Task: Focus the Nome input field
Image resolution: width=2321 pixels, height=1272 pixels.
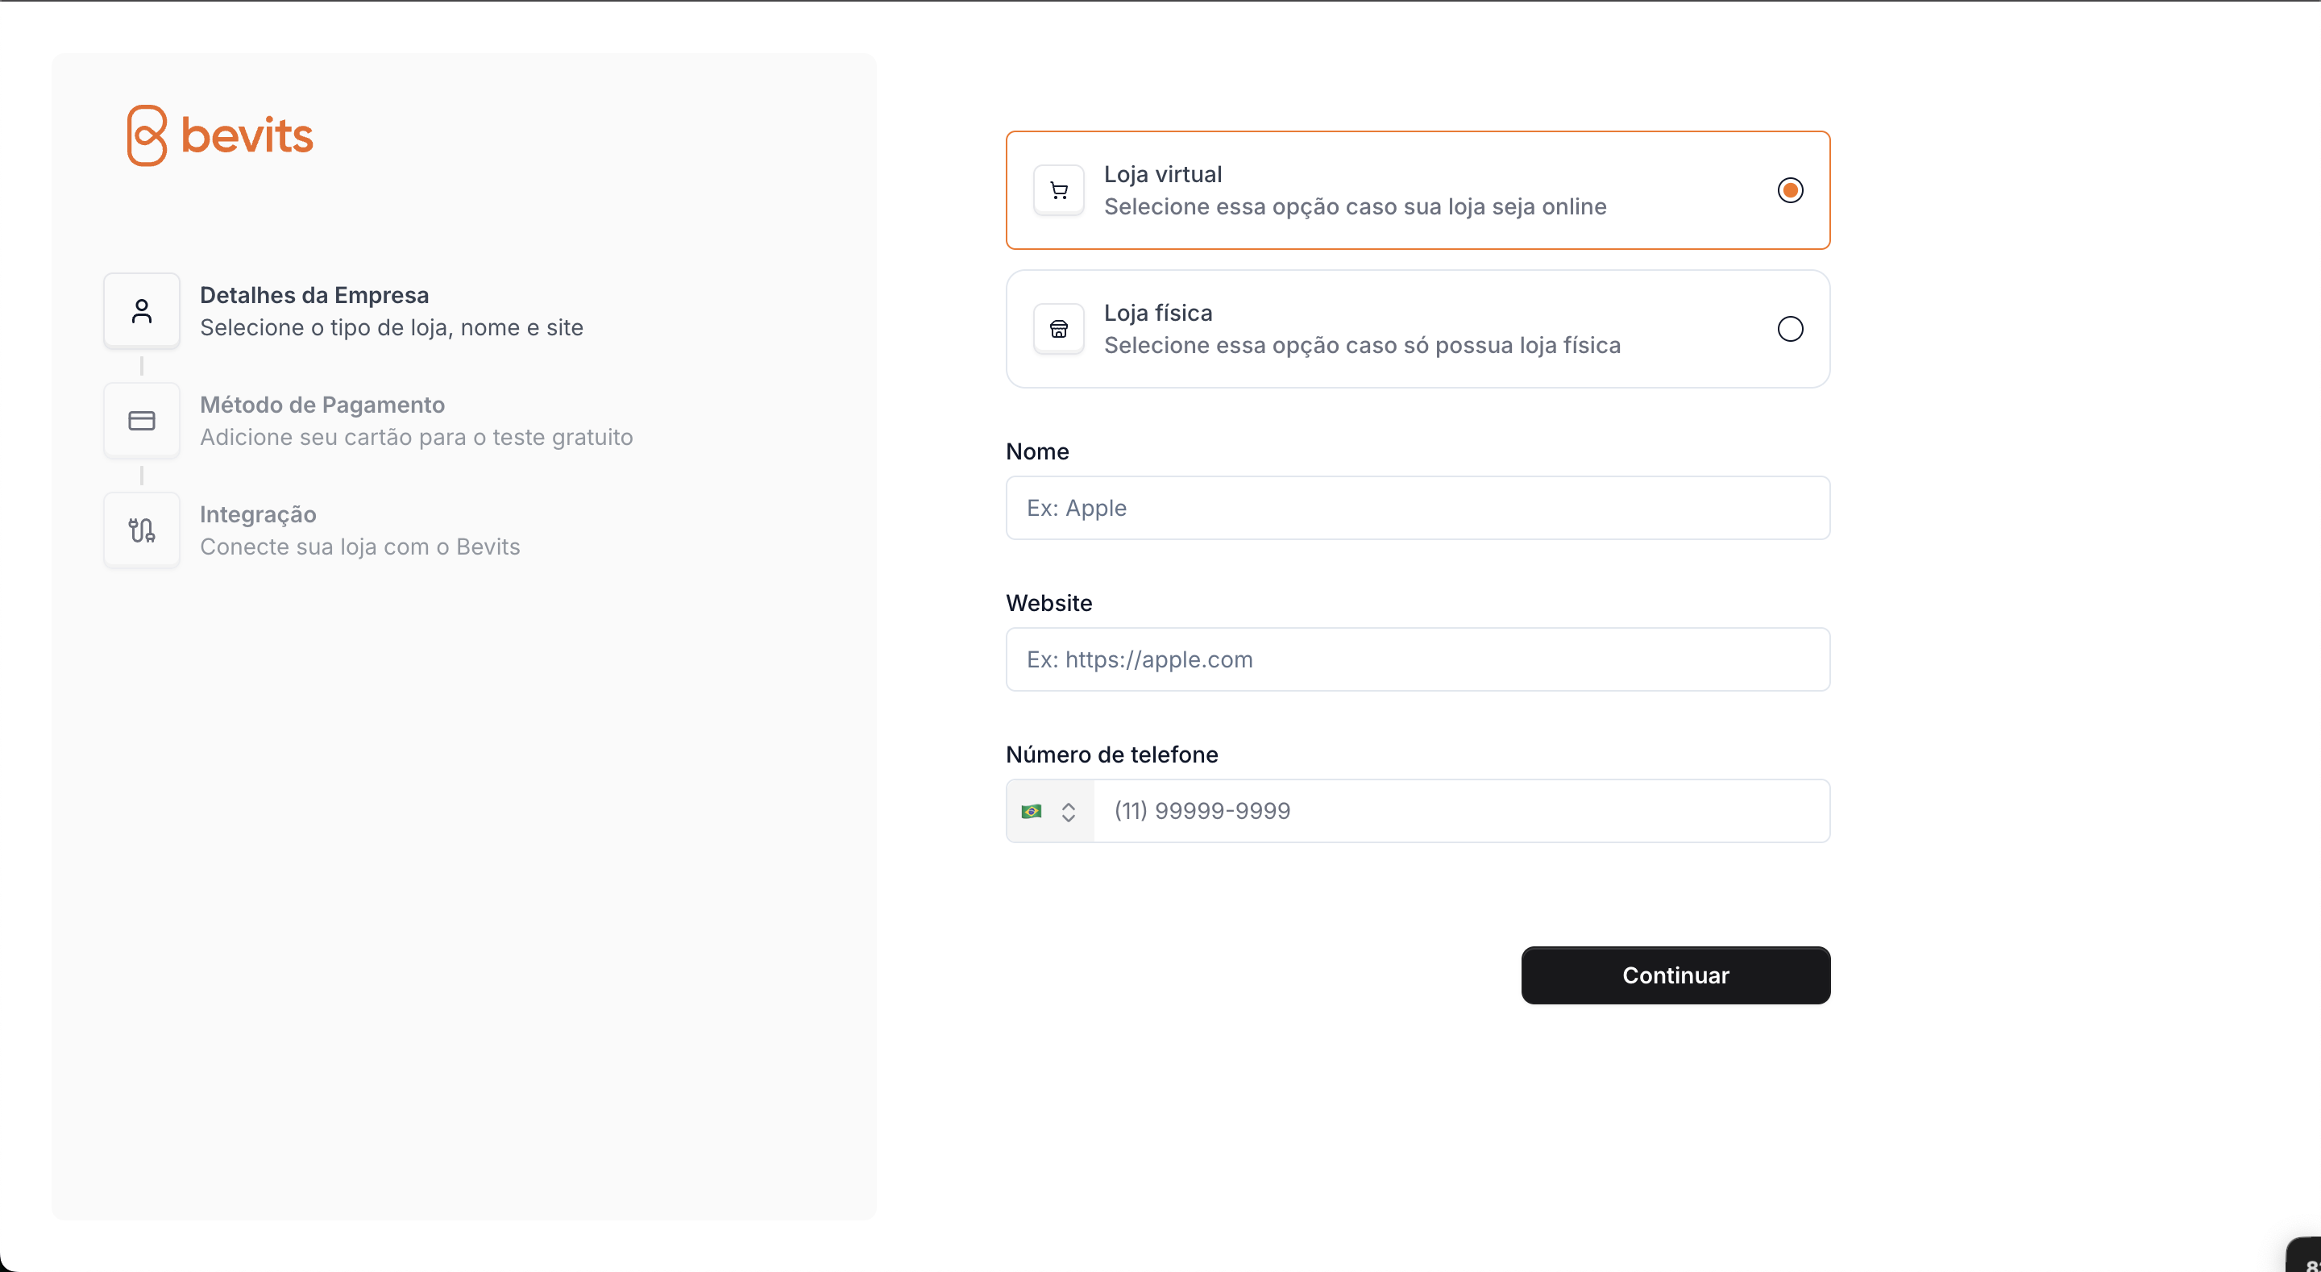Action: click(x=1417, y=509)
